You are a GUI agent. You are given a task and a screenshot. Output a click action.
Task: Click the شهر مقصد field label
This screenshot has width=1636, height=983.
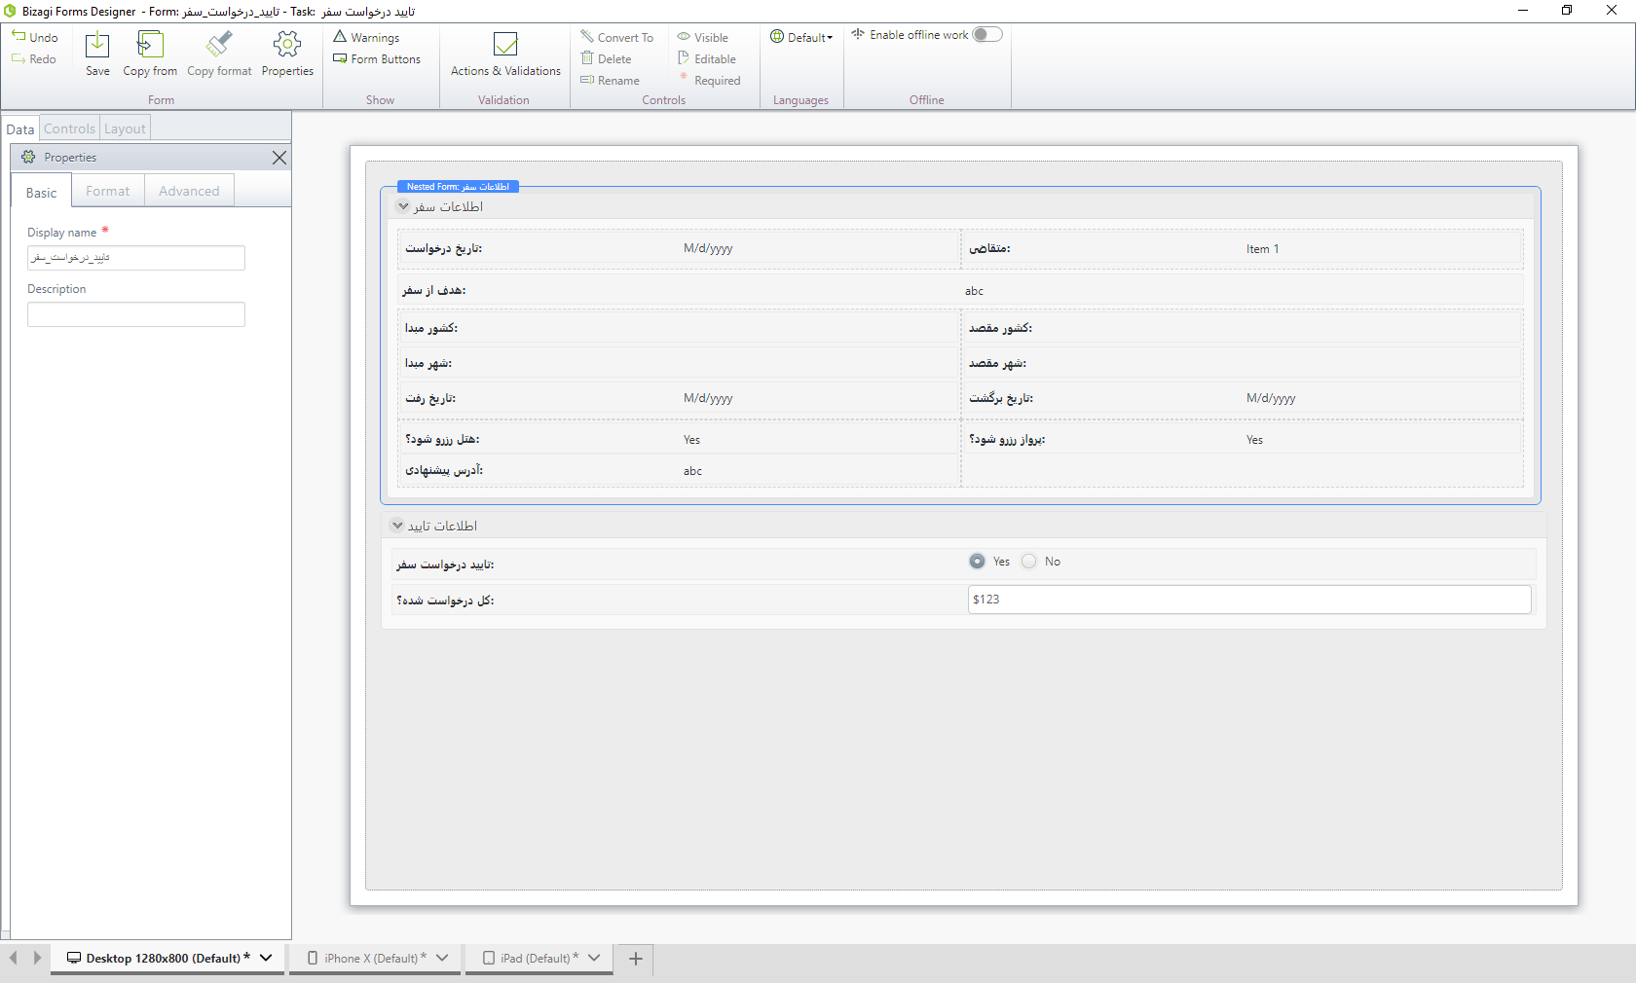[997, 363]
